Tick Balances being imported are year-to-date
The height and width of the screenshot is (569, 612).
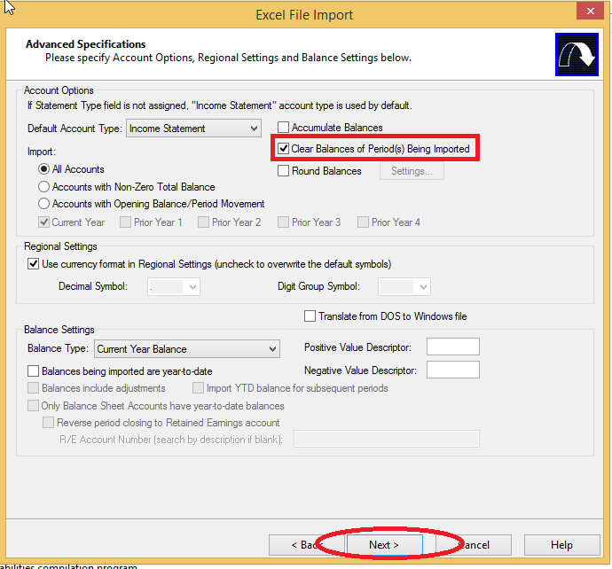pyautogui.click(x=34, y=371)
